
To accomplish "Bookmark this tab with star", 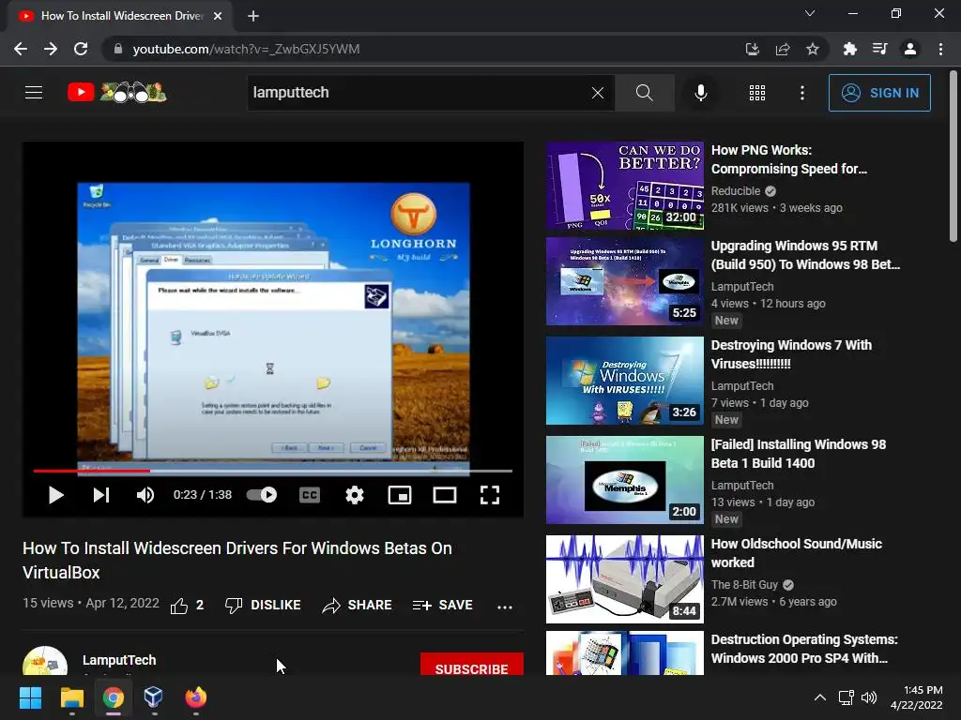I will point(812,49).
